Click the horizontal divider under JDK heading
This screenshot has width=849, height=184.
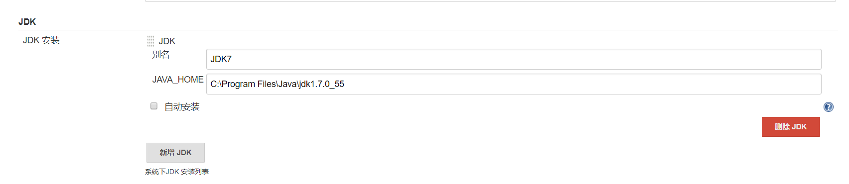point(428,30)
